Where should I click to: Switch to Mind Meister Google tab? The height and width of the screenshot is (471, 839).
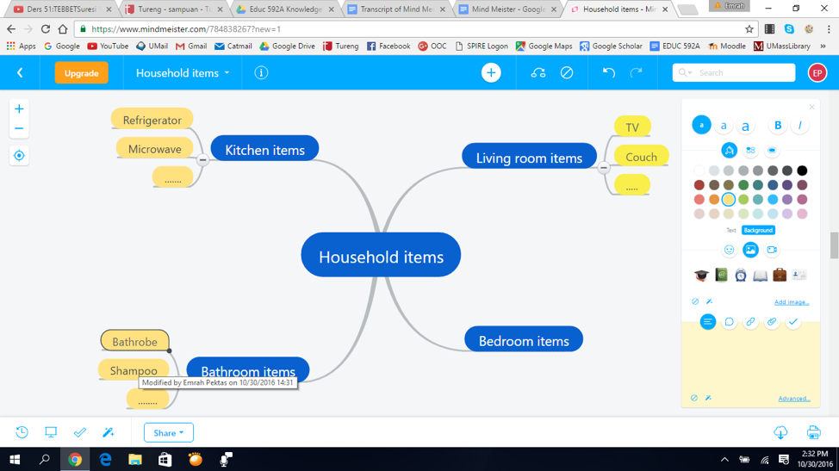[507, 9]
